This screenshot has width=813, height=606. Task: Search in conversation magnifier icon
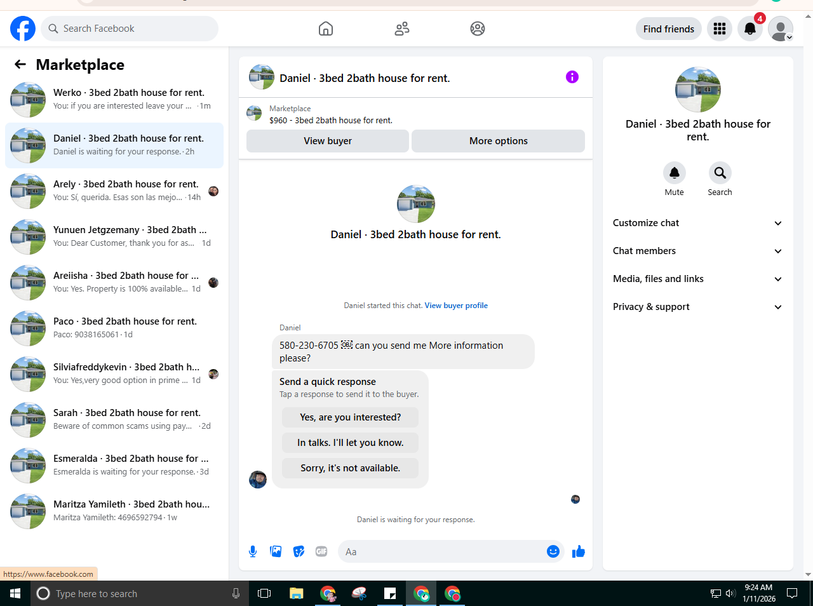tap(720, 173)
